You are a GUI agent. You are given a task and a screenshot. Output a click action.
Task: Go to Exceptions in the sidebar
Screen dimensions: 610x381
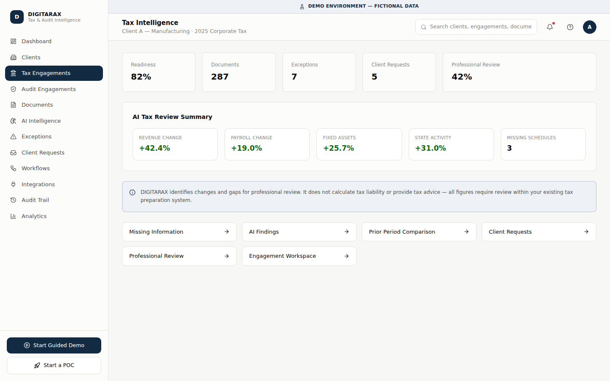pyautogui.click(x=54, y=137)
